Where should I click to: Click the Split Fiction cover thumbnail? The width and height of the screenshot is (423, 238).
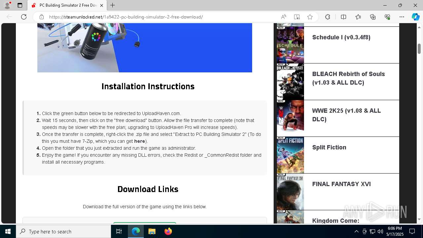(290, 155)
